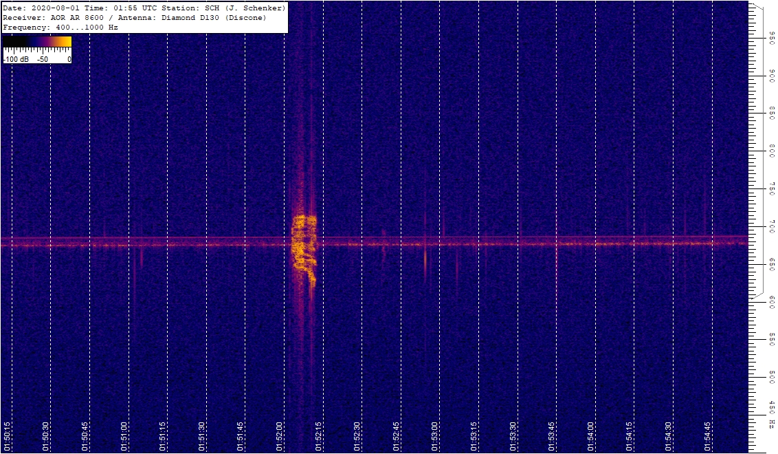This screenshot has height=454, width=778.
Task: Click the 01:52:30 time axis label
Action: [357, 437]
